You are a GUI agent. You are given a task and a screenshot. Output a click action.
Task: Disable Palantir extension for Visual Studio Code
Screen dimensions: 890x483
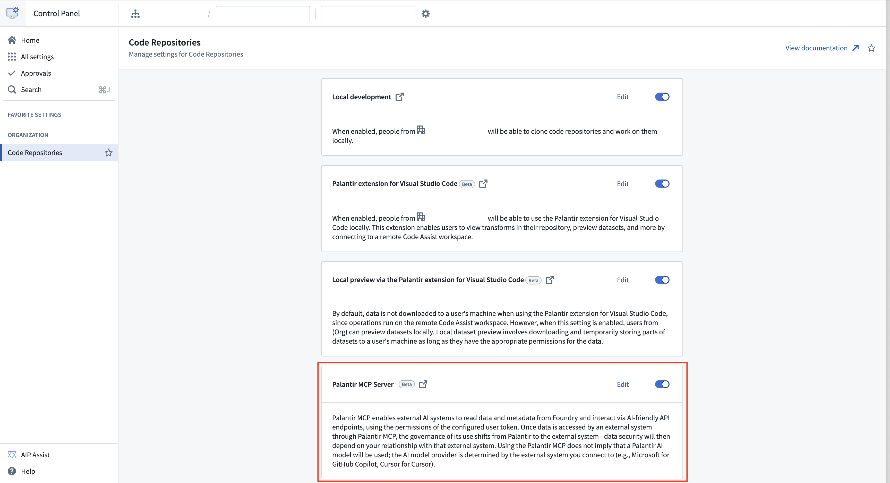pos(662,184)
